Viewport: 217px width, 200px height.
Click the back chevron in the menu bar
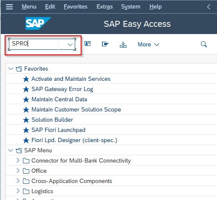coord(209,7)
